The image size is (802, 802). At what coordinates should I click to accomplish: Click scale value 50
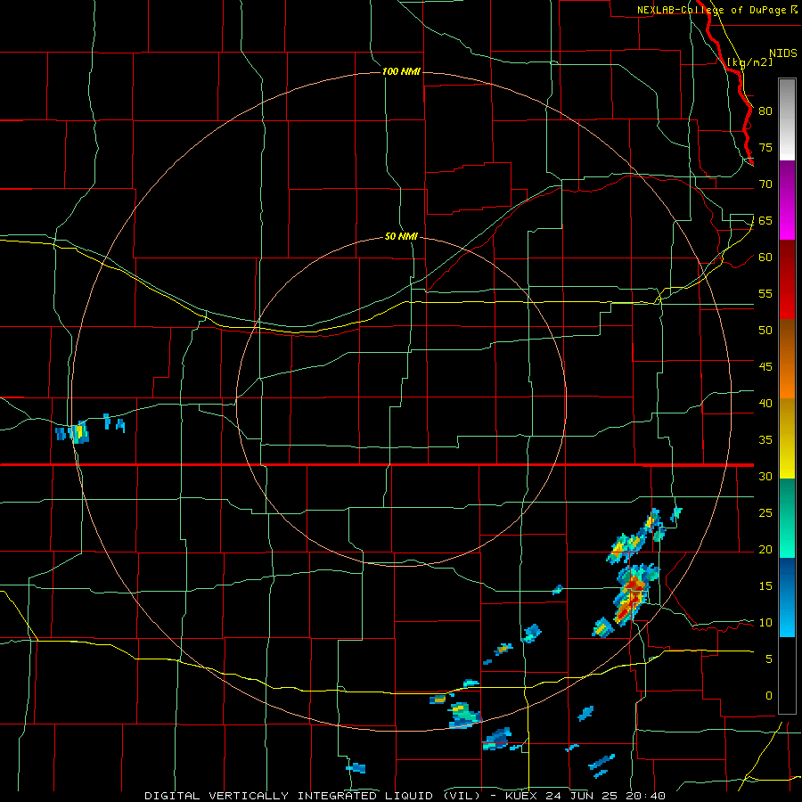click(x=765, y=330)
